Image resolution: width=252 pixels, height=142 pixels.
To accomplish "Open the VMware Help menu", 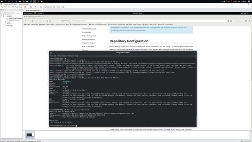I will point(20,7).
